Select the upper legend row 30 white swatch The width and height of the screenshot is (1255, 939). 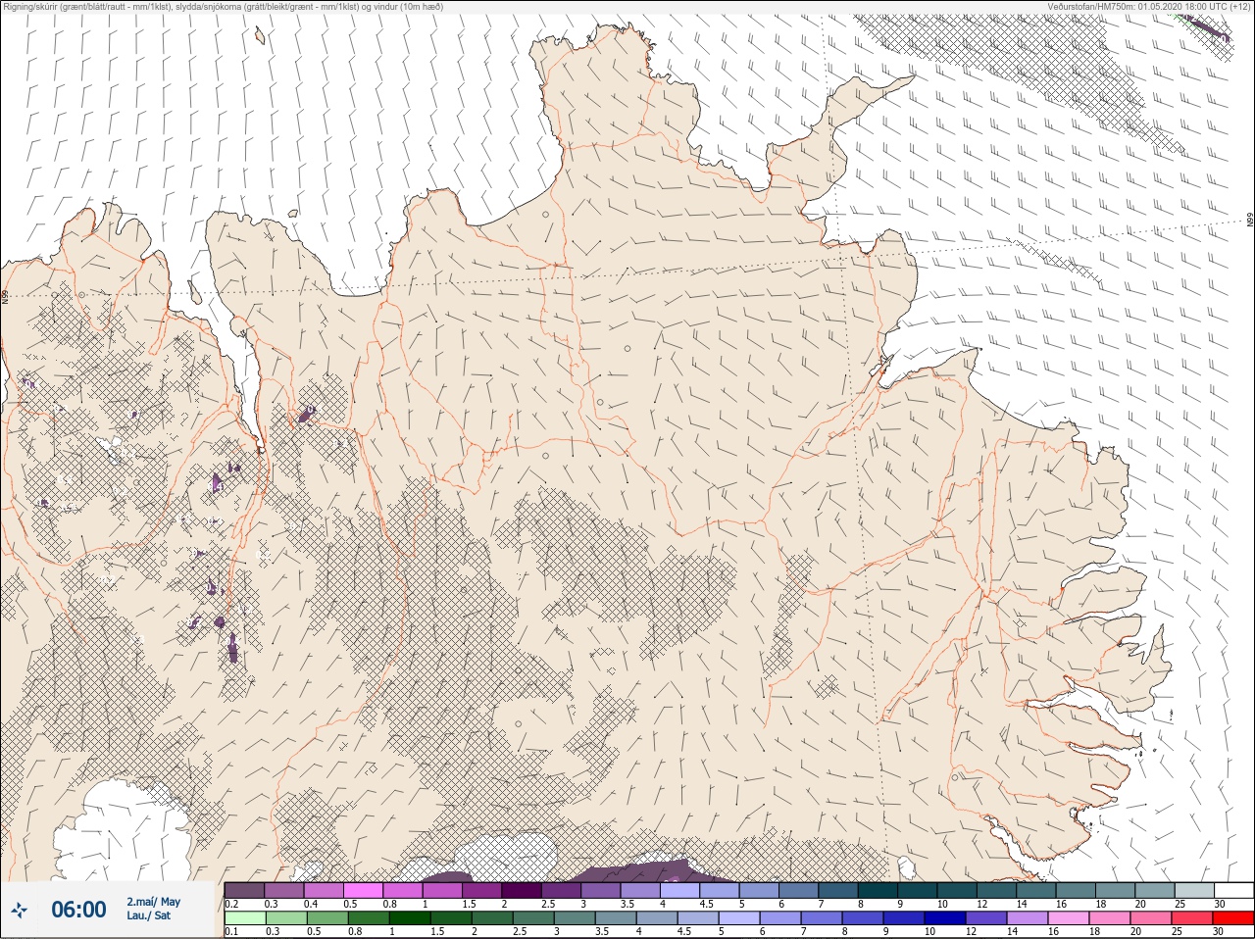[x=1235, y=890]
